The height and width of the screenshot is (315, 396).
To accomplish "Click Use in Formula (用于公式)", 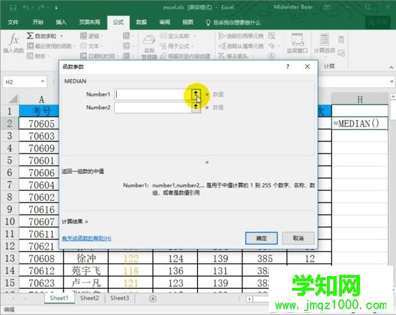I will point(175,46).
